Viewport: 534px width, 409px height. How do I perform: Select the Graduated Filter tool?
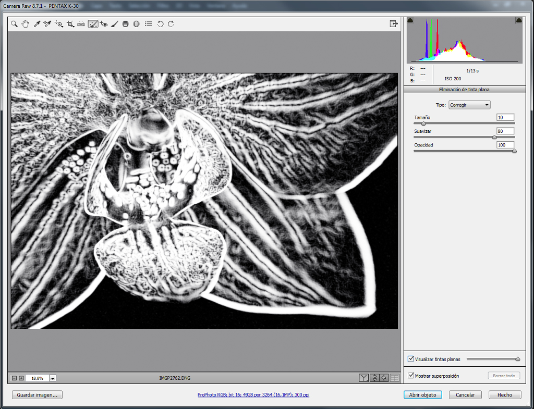pos(125,24)
